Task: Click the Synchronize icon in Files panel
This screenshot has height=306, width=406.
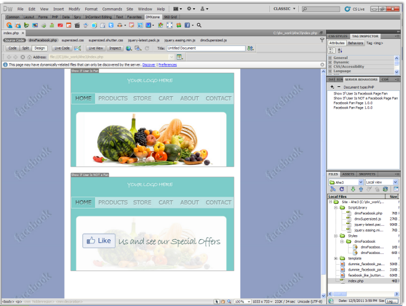Action: click(385, 189)
